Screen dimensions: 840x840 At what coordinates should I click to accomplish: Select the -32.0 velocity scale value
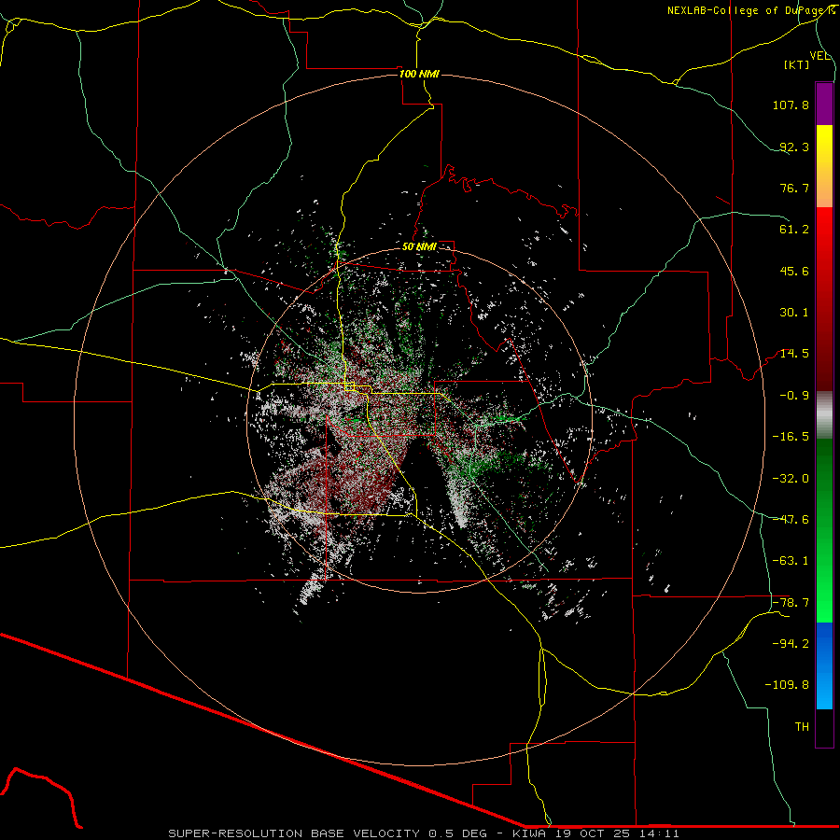(x=791, y=479)
